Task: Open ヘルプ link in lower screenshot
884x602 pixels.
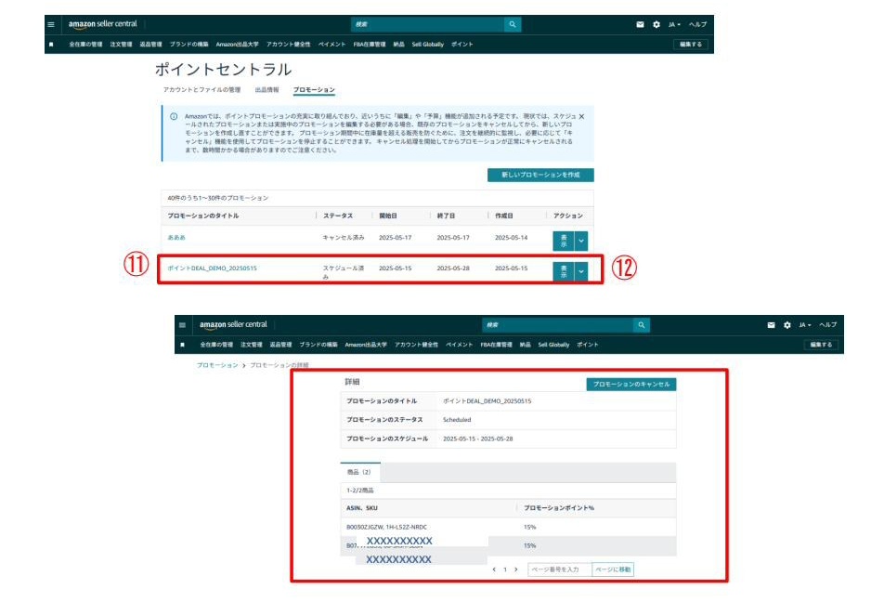Action: click(x=828, y=325)
